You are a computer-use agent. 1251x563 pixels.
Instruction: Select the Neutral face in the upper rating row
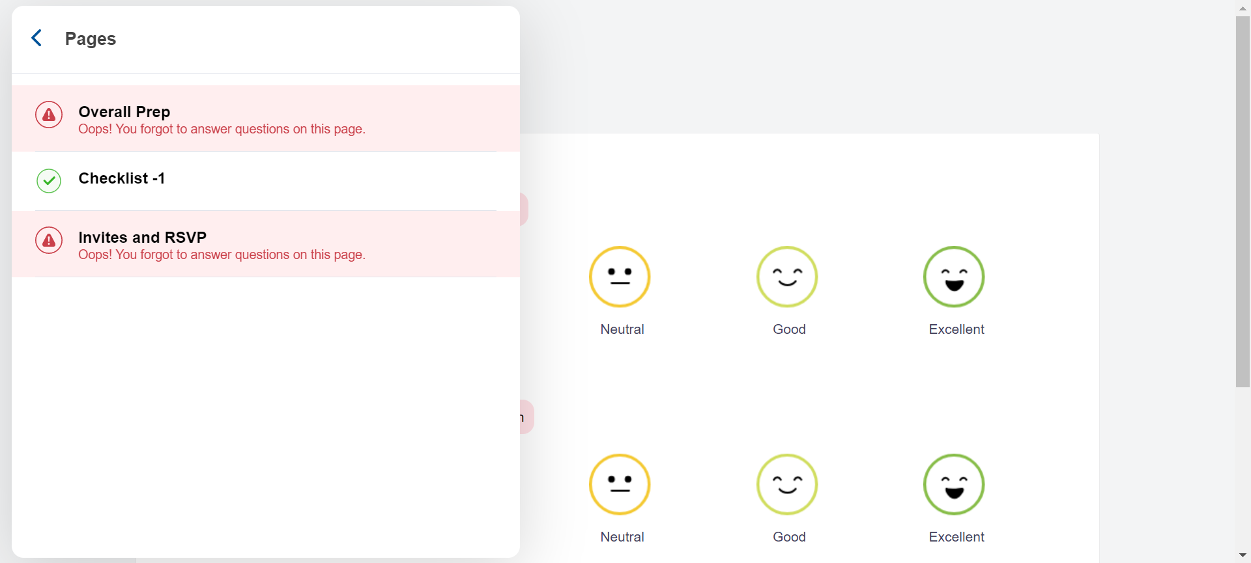click(620, 277)
